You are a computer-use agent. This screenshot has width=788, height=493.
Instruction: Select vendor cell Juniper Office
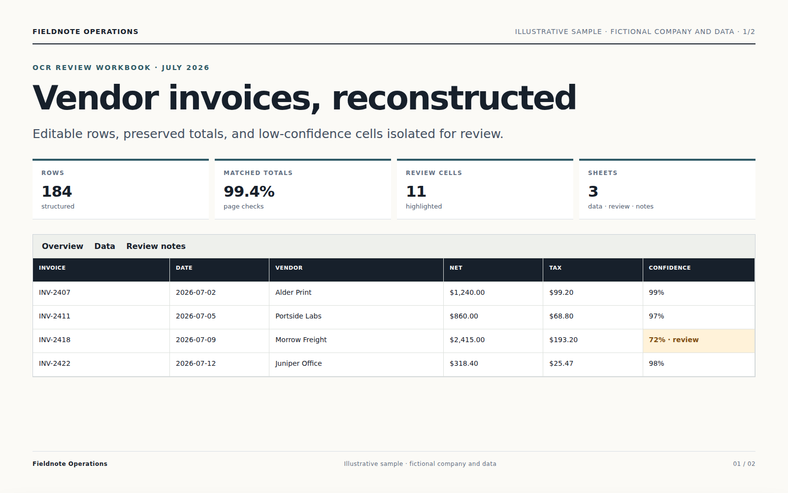[357, 364]
